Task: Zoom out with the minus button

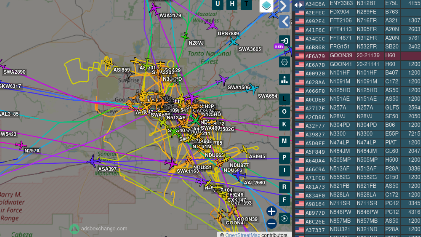Action: pyautogui.click(x=271, y=224)
